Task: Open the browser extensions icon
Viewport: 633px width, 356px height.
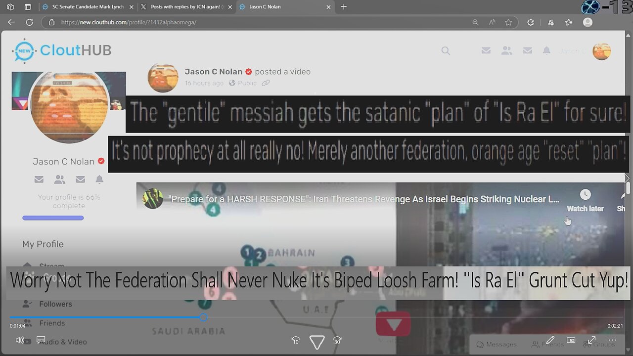Action: point(531,22)
